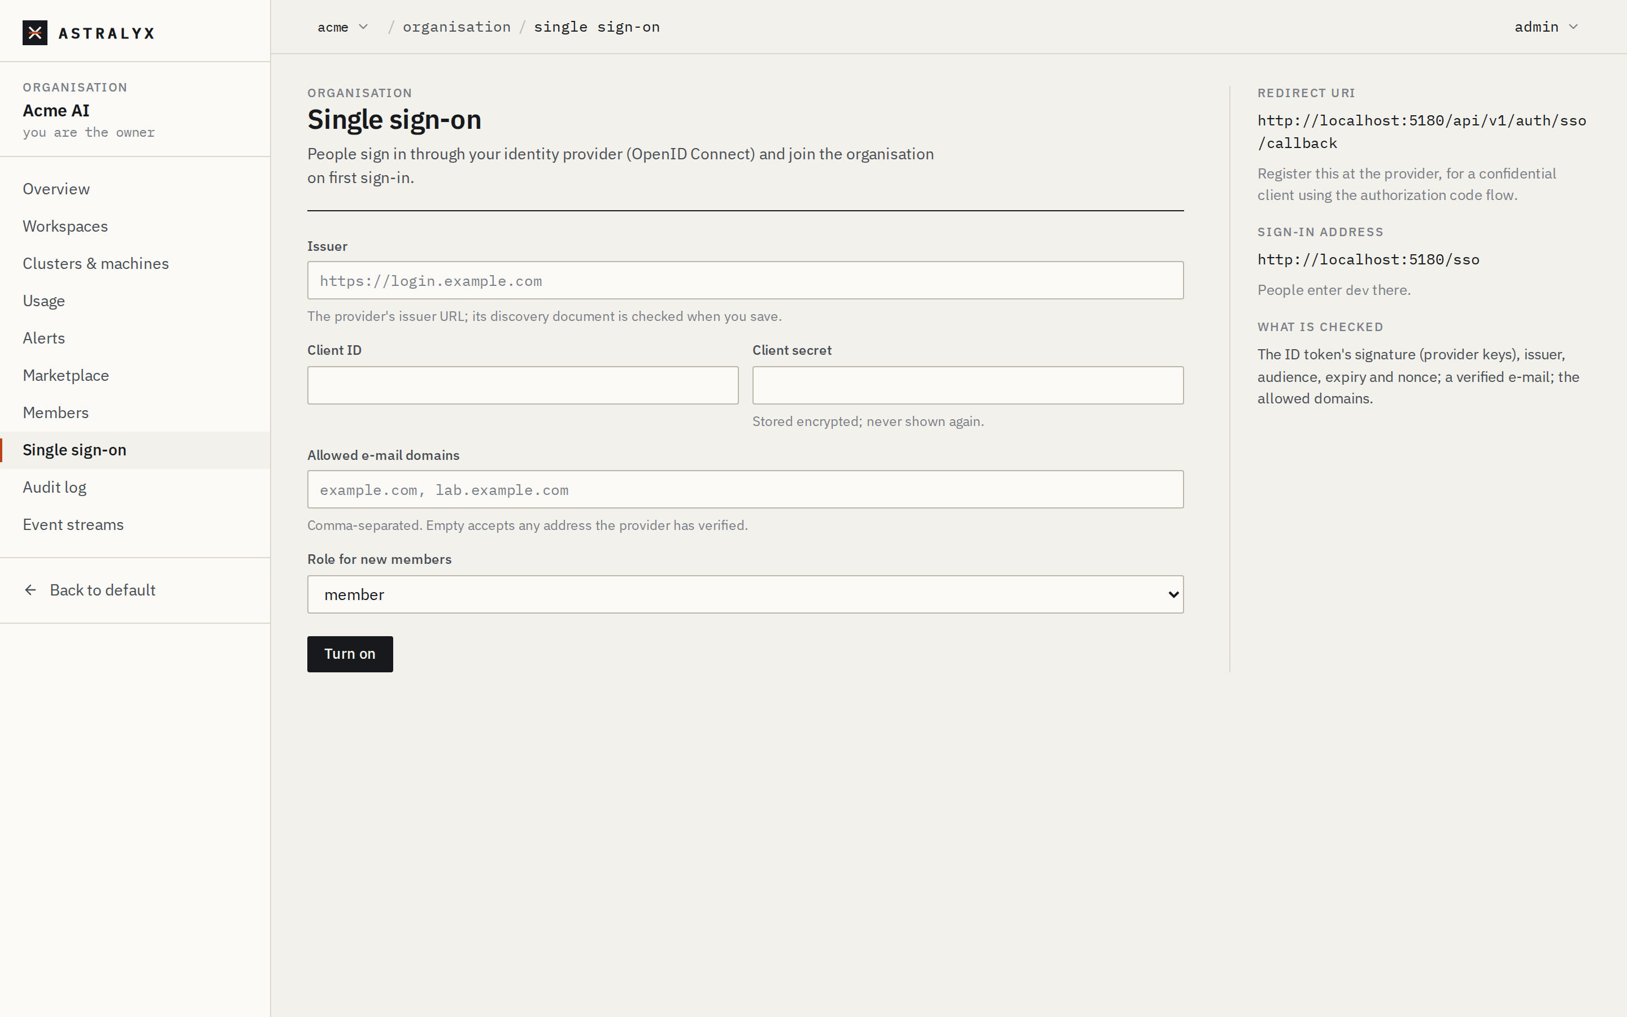
Task: Click the 'People enter dev there.' note
Action: point(1334,290)
